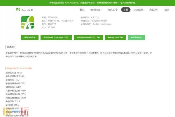The image size is (175, 117).
Task: Click the row ending in 9885
Action: [x=14, y=73]
